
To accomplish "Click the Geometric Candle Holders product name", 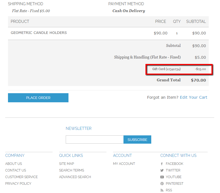I will click(39, 33).
